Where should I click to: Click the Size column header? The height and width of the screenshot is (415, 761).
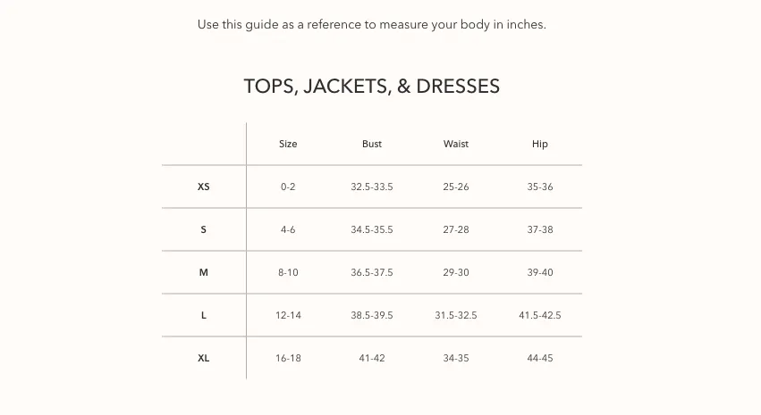tap(288, 144)
